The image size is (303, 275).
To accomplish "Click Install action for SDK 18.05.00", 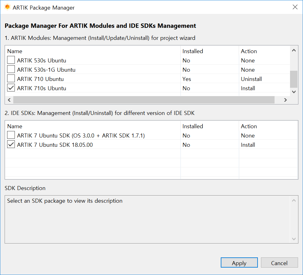I will pyautogui.click(x=248, y=145).
